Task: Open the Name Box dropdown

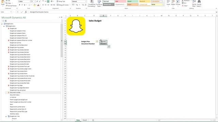Action: [x=11, y=12]
